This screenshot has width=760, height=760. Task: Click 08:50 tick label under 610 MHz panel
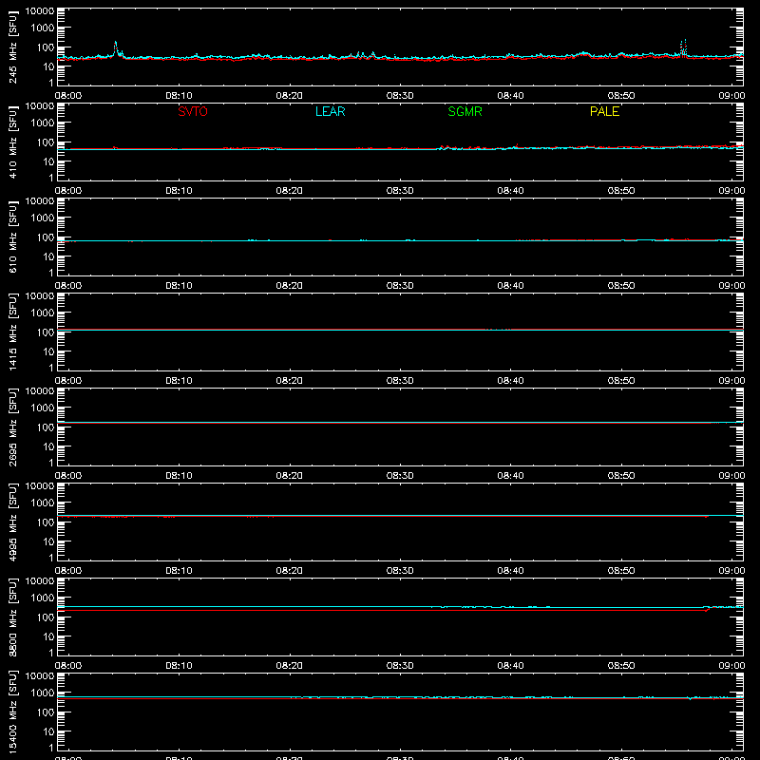tap(621, 286)
